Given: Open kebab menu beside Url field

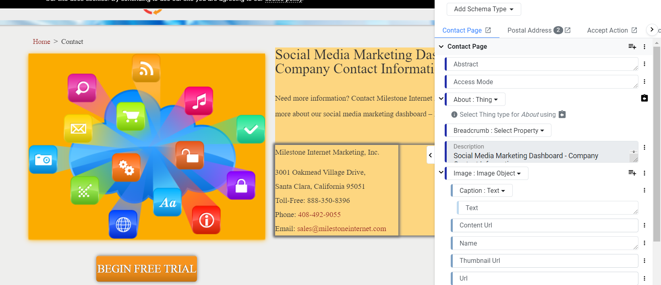Looking at the screenshot, I should pos(644,279).
